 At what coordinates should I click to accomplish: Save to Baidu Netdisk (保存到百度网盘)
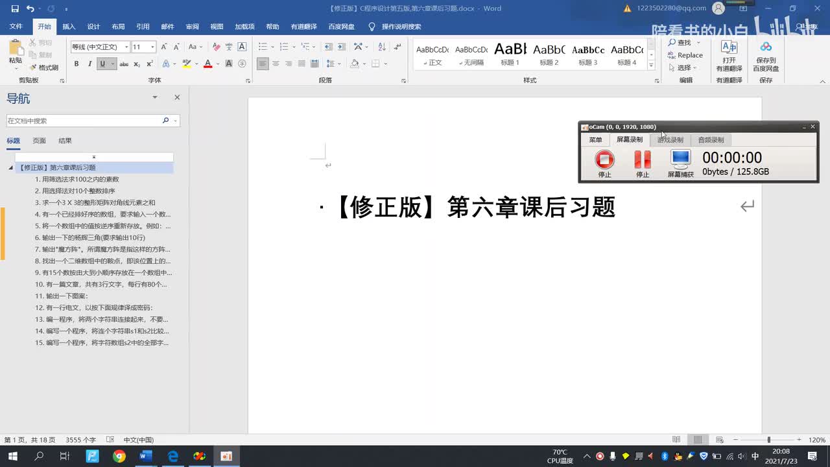[766, 56]
